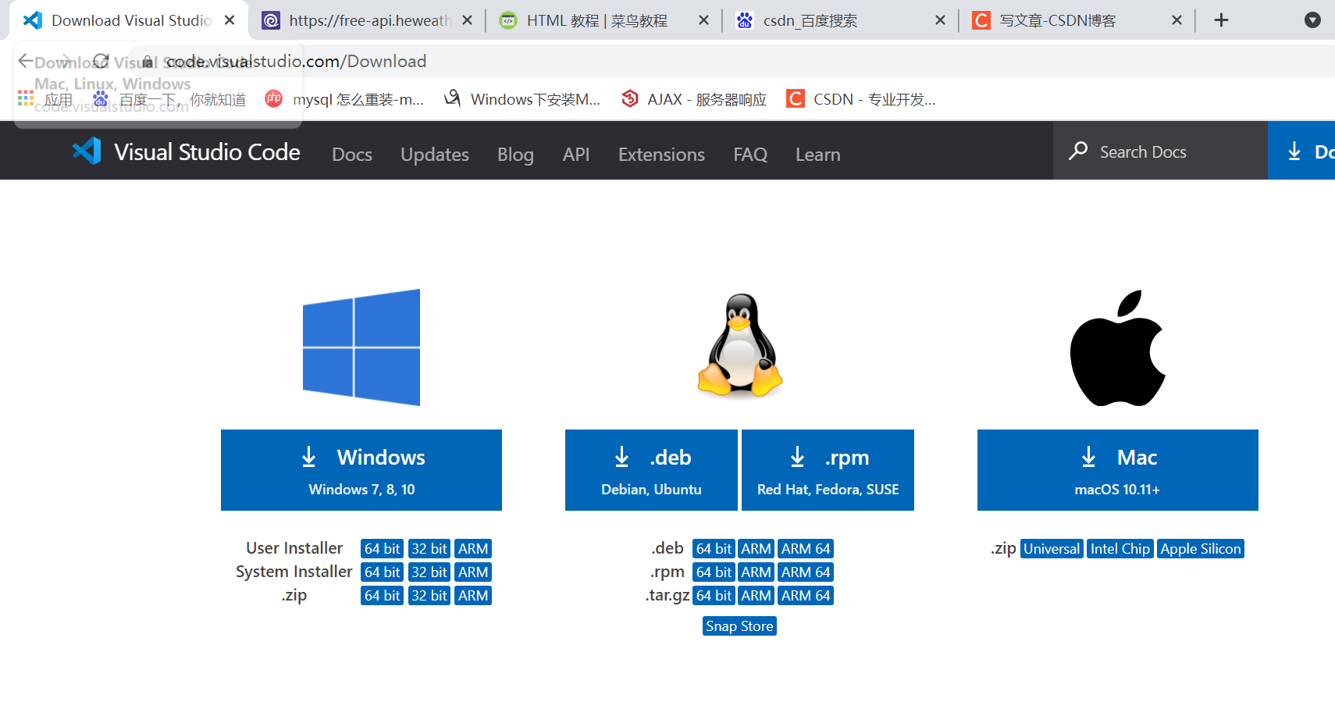This screenshot has width=1335, height=720.
Task: Choose the .rpm ARM link
Action: point(756,572)
